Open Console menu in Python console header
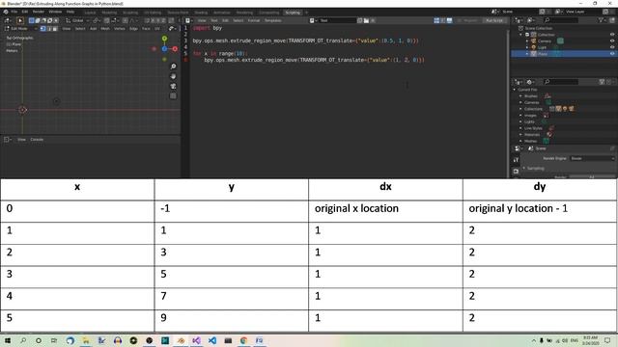Image resolution: width=618 pixels, height=347 pixels. pyautogui.click(x=37, y=140)
